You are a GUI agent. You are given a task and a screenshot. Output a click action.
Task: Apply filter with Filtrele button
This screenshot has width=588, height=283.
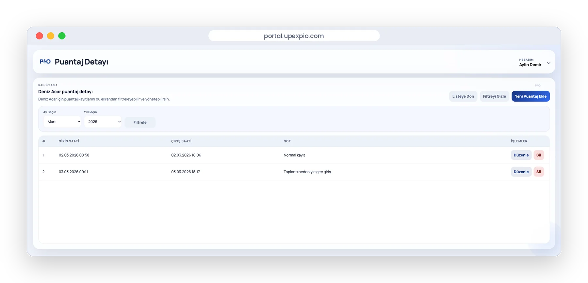pyautogui.click(x=140, y=122)
